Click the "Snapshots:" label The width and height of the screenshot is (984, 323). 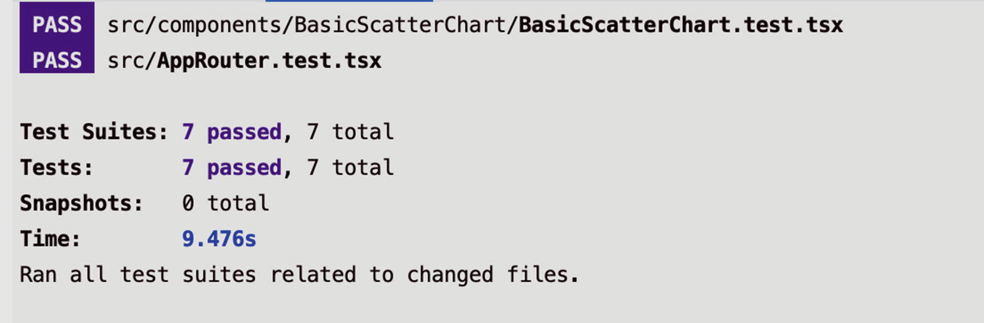coord(82,203)
